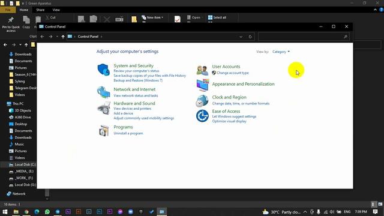384x216 pixels.
Task: Click Copy in File Explorer ribbon
Action: (26, 23)
